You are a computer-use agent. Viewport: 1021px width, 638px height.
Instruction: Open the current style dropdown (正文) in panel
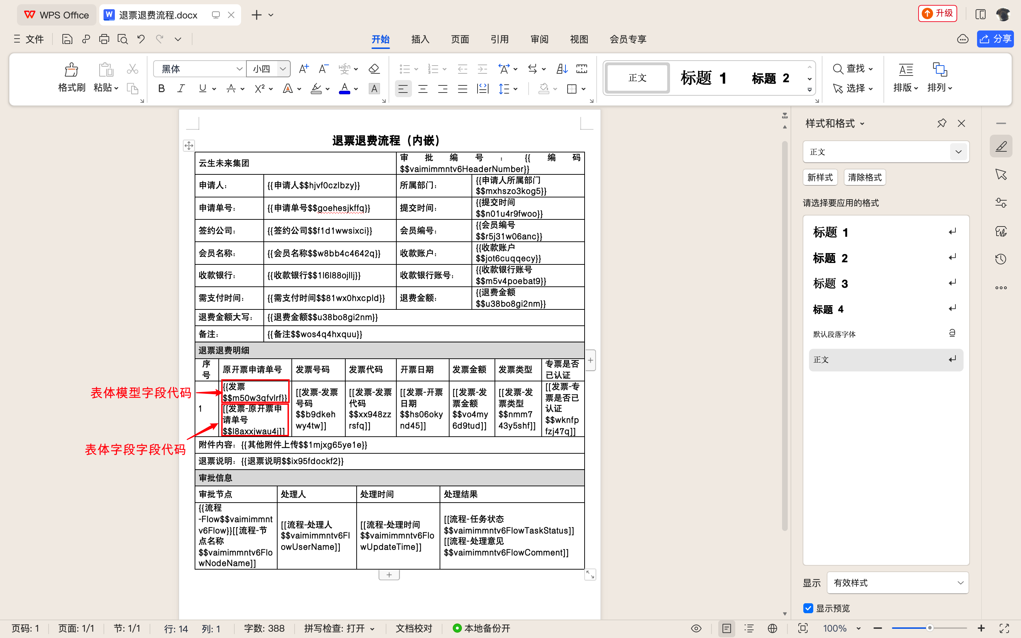tap(958, 152)
